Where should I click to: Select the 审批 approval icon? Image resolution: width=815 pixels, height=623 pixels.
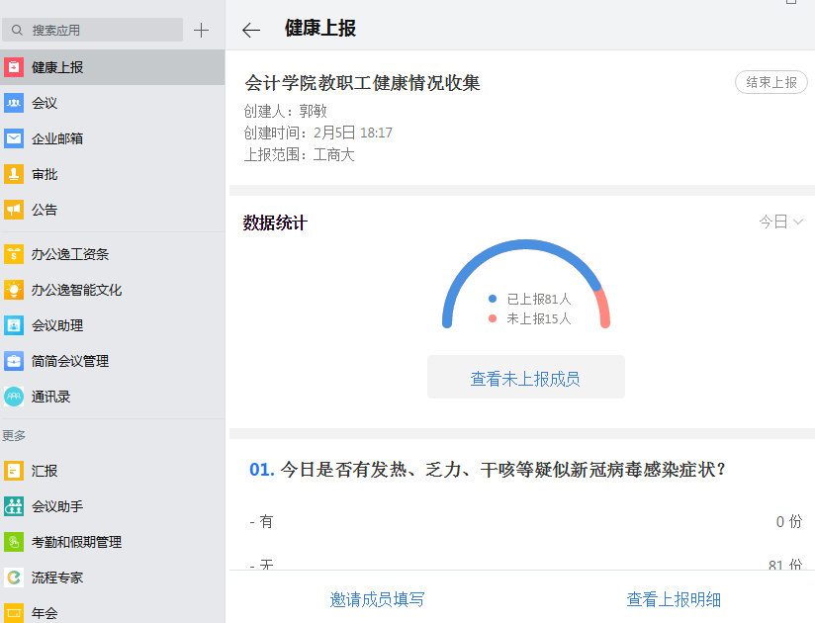14,174
